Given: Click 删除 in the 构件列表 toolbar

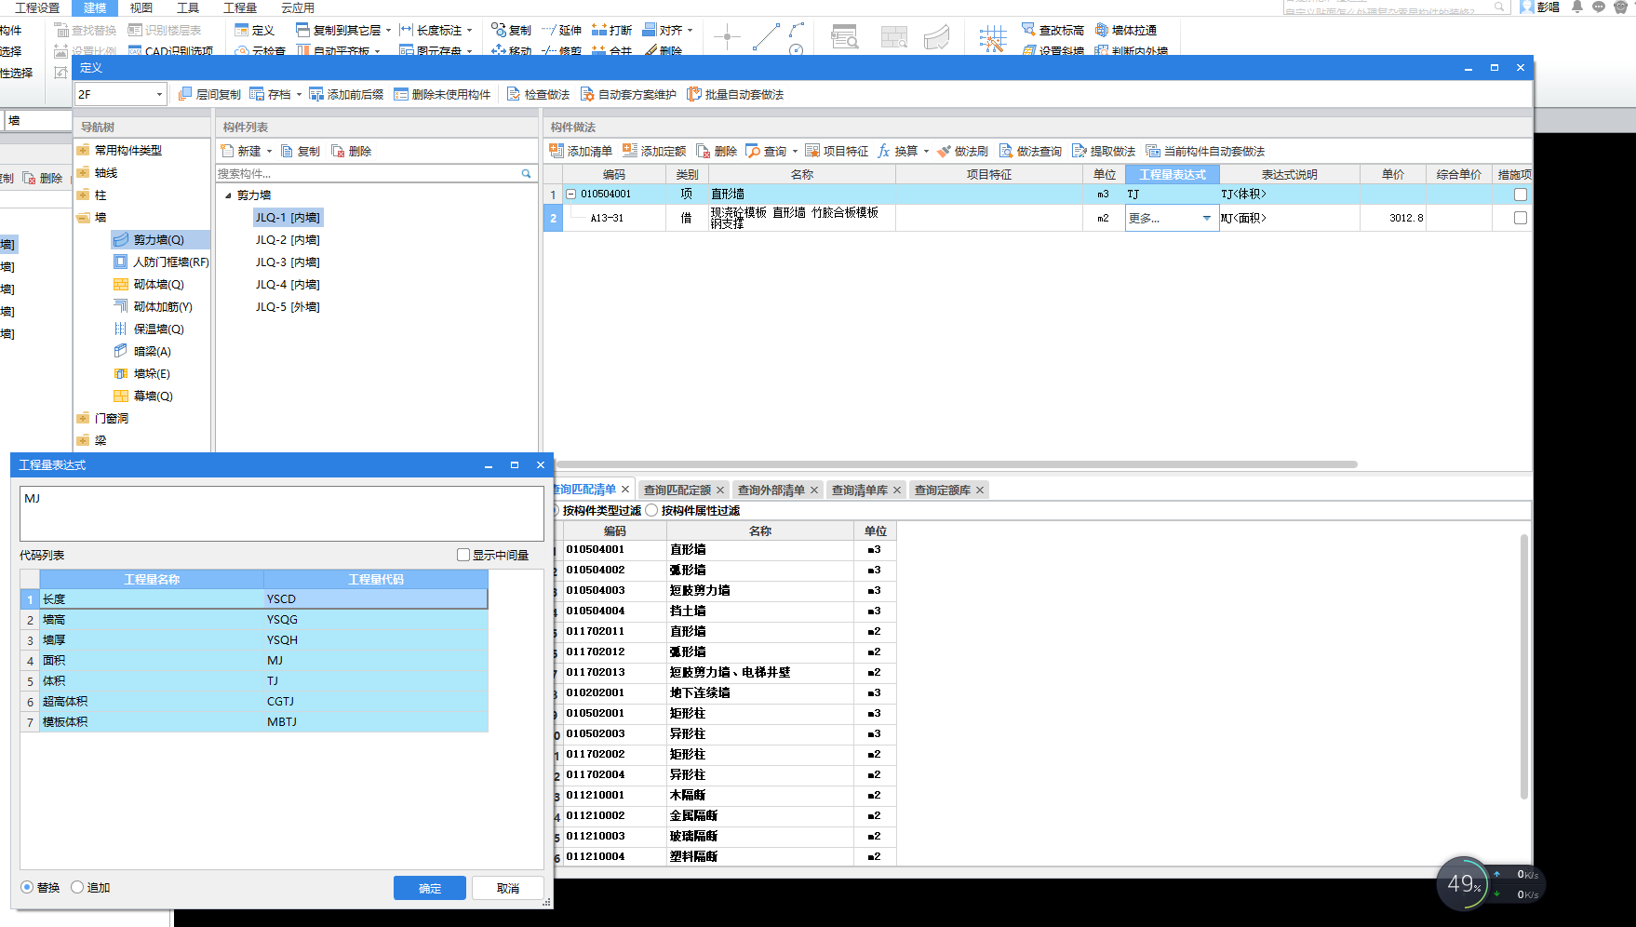Looking at the screenshot, I should point(352,151).
